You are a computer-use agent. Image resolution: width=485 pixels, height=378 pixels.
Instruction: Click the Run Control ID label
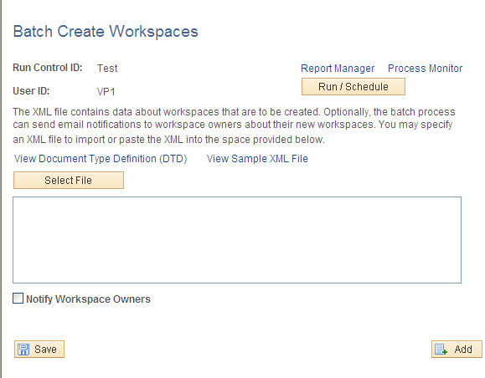[x=48, y=68]
